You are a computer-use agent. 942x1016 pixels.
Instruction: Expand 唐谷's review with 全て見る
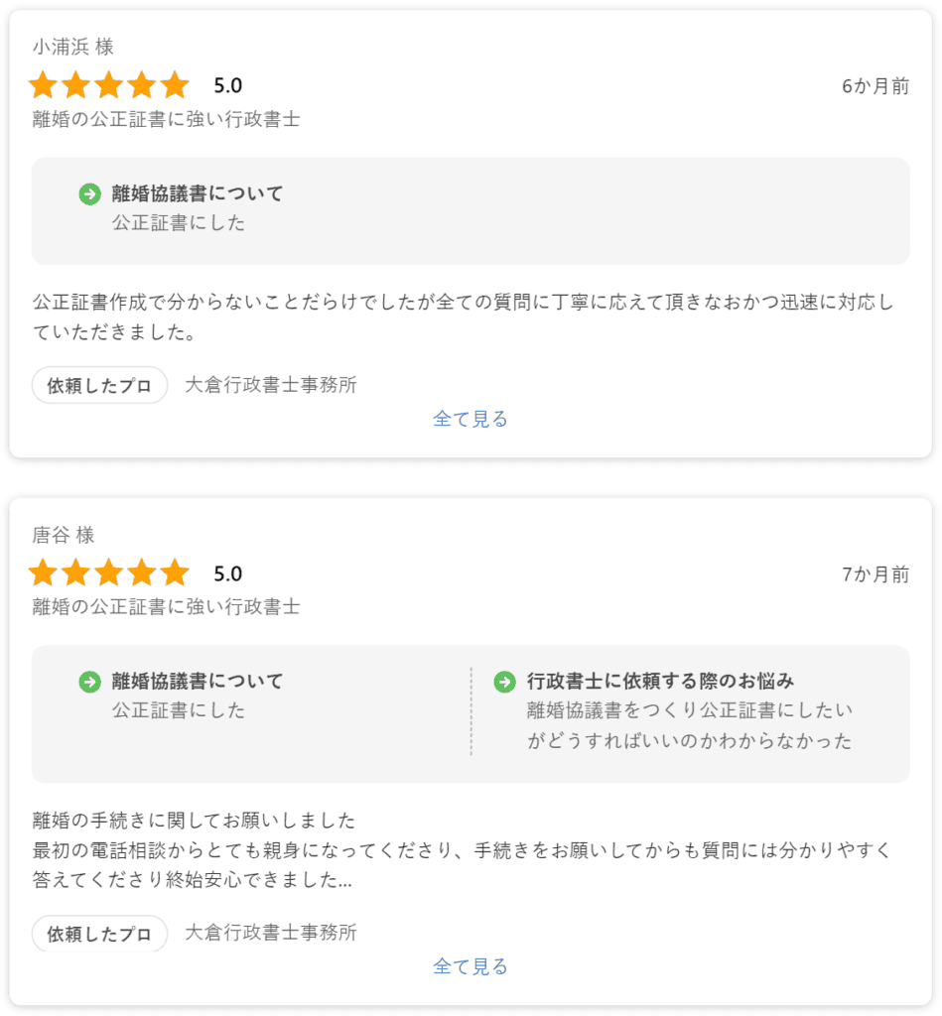471,966
